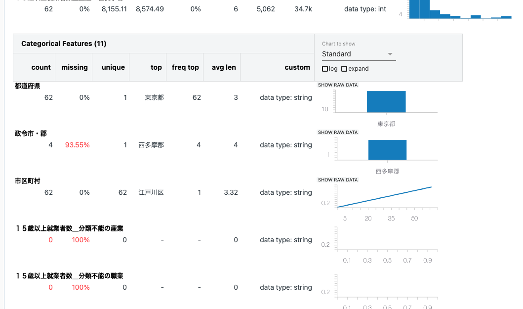The image size is (523, 309).
Task: Select the 分類不能の産業 feature name
Action: pos(69,228)
